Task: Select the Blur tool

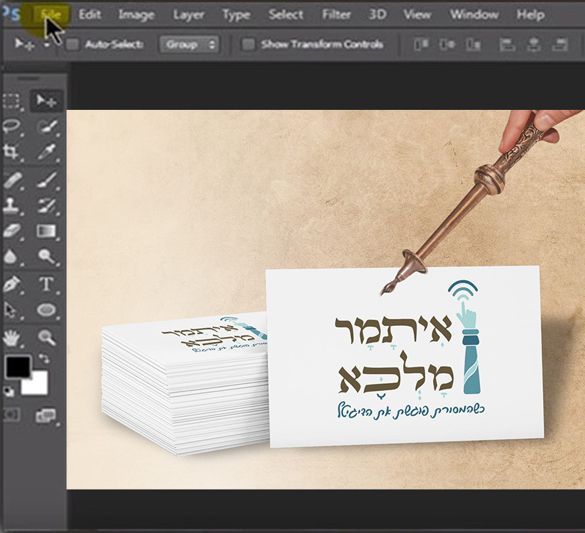Action: (x=11, y=256)
